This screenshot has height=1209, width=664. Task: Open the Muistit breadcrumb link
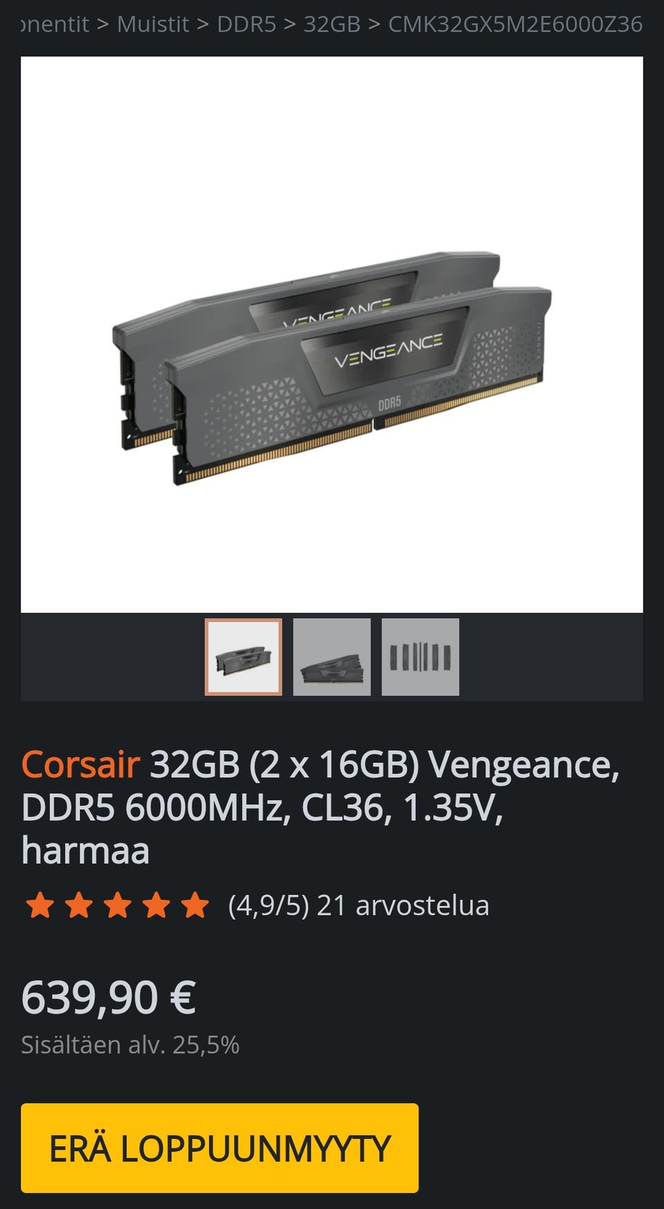click(153, 24)
